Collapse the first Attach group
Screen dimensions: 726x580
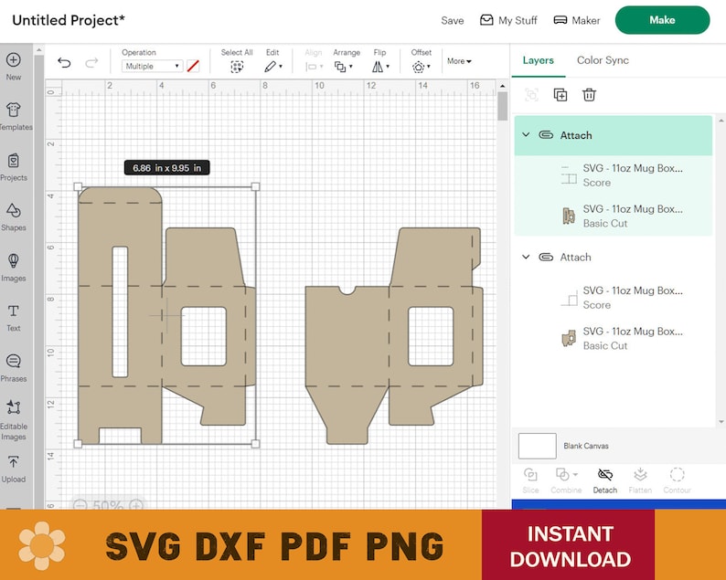click(526, 134)
